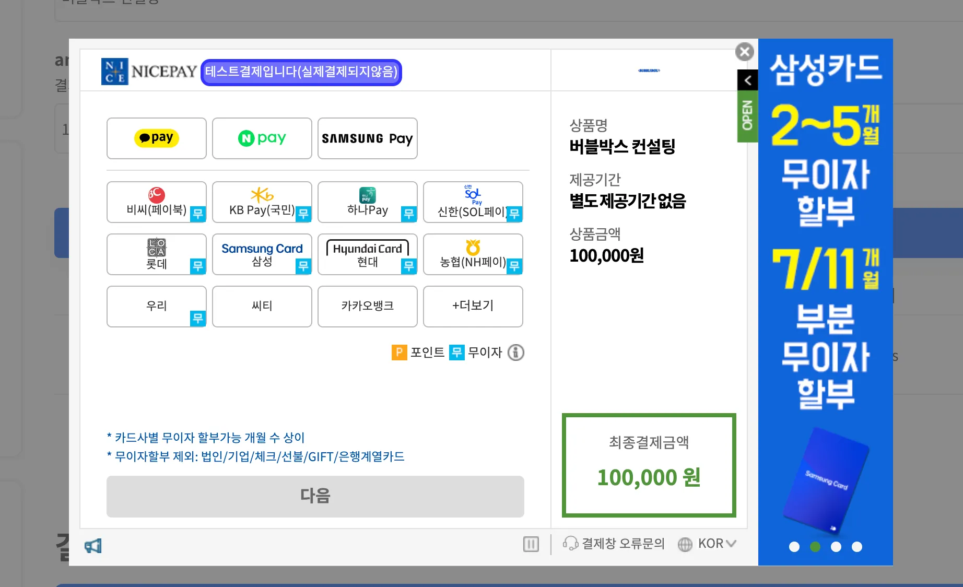Click the 포인트 P legend icon
The height and width of the screenshot is (587, 963).
coord(399,353)
